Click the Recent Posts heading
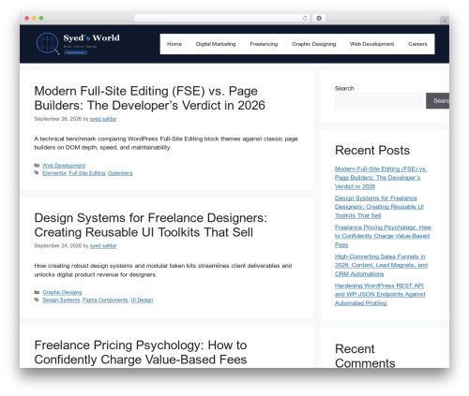Screen dimensions: 469x396 372,151
